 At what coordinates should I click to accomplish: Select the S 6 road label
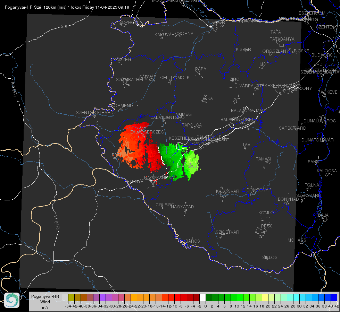coord(64,26)
